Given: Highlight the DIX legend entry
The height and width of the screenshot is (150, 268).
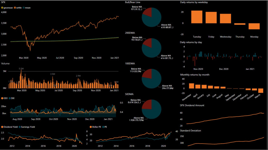Looking at the screenshot, I should (12, 98).
